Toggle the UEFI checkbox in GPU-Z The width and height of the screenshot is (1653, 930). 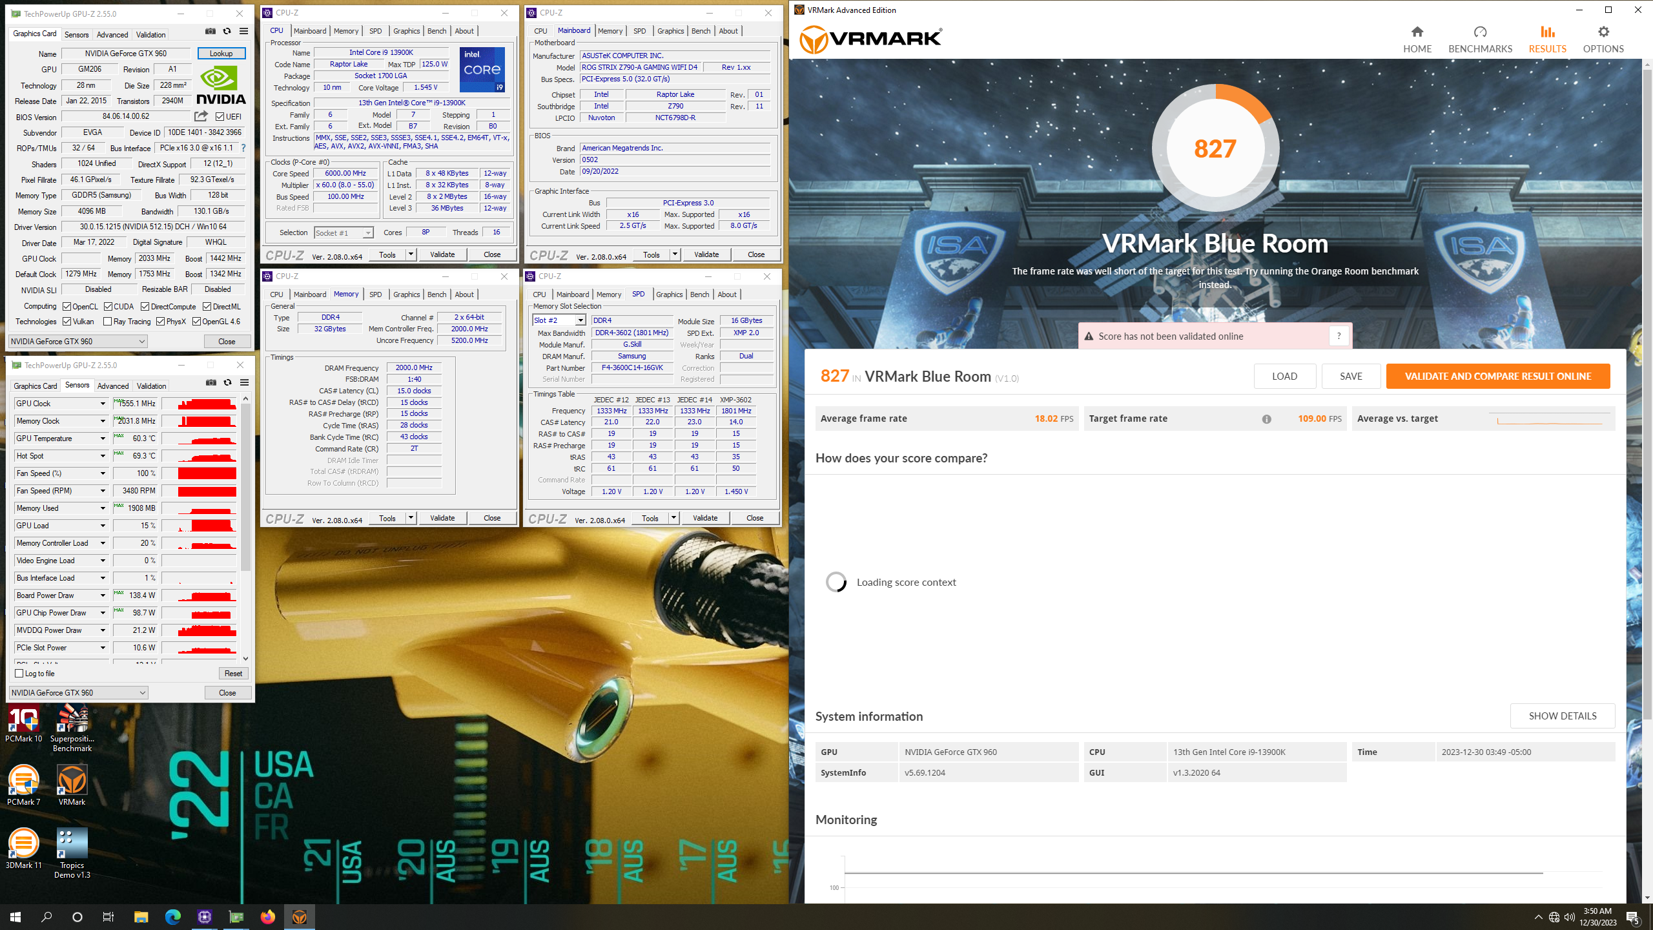pyautogui.click(x=220, y=117)
